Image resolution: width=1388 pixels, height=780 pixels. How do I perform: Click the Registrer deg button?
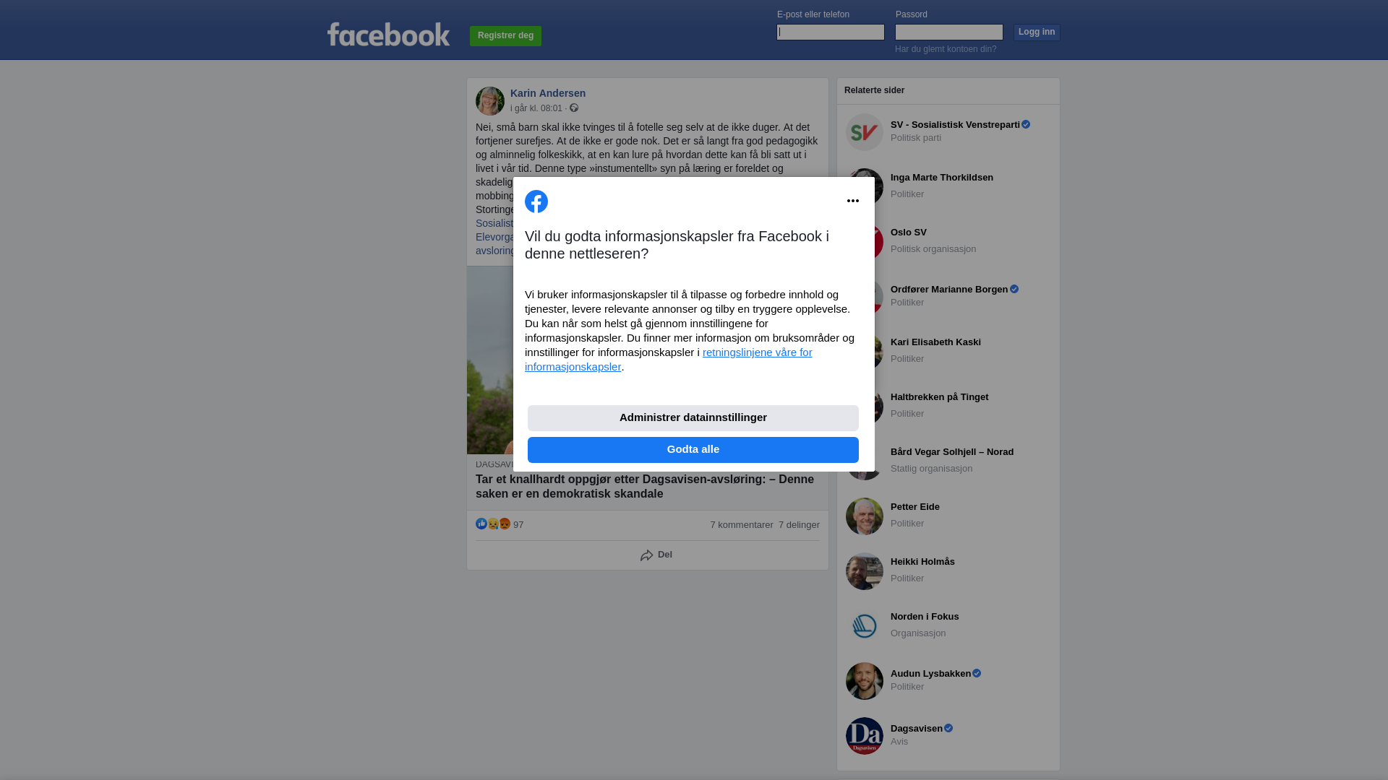point(505,36)
